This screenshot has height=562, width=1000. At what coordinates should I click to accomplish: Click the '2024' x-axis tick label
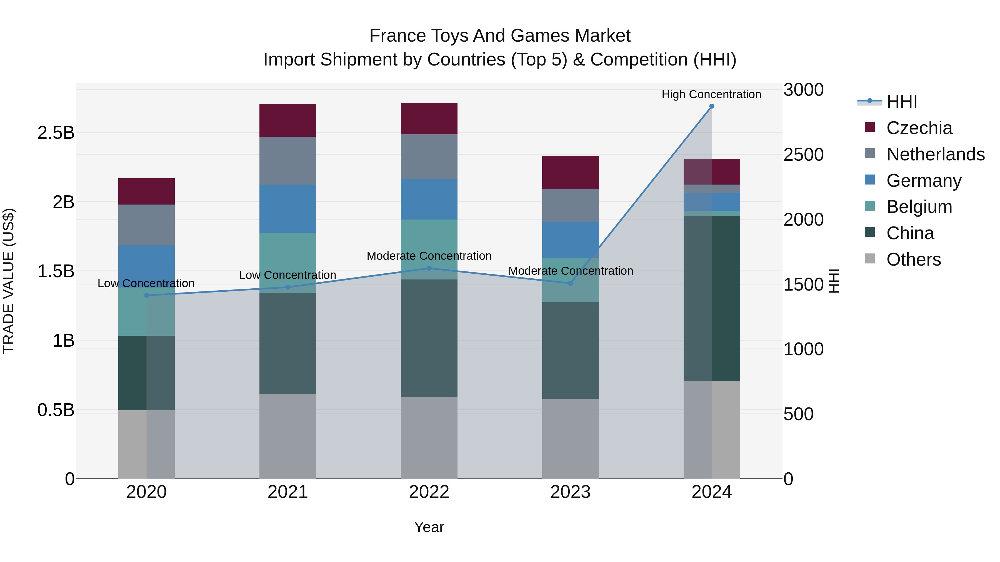[712, 492]
